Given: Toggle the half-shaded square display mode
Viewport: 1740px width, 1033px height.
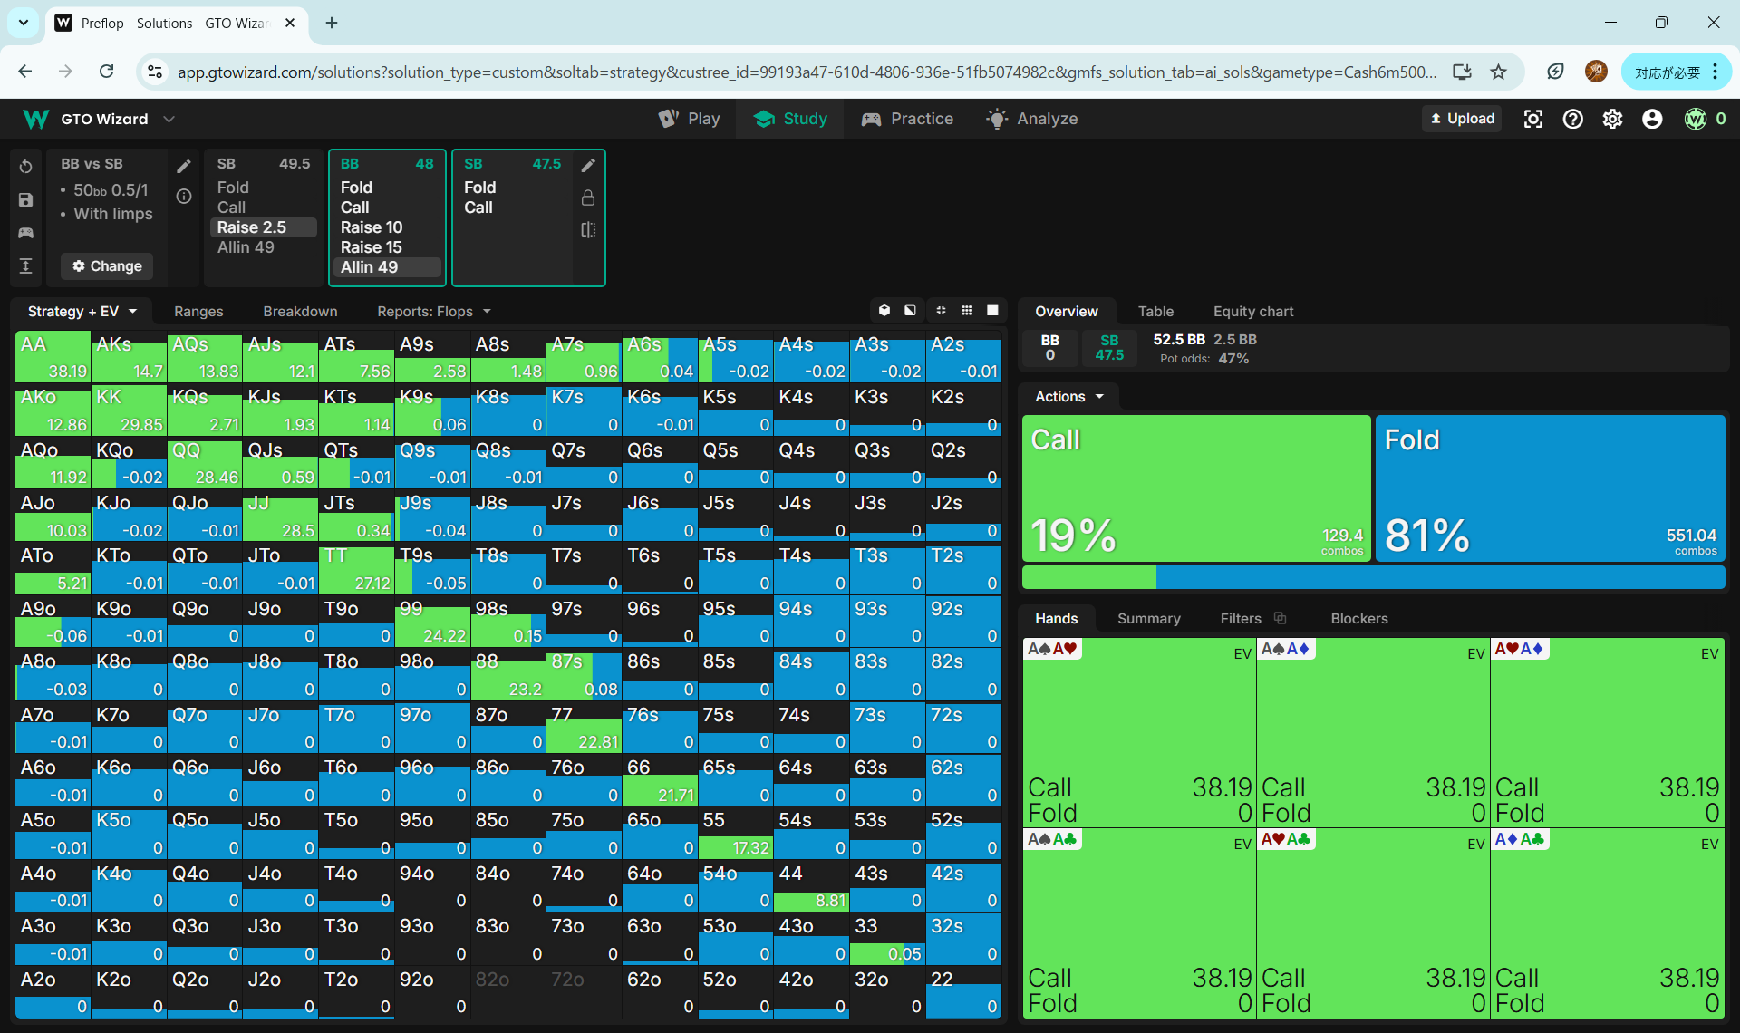Looking at the screenshot, I should [910, 311].
